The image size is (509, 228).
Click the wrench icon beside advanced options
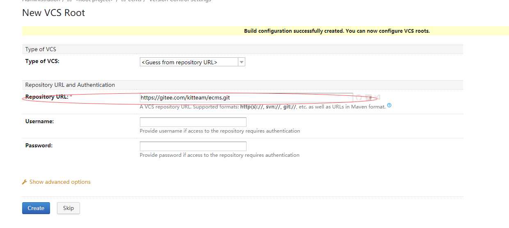click(25, 182)
